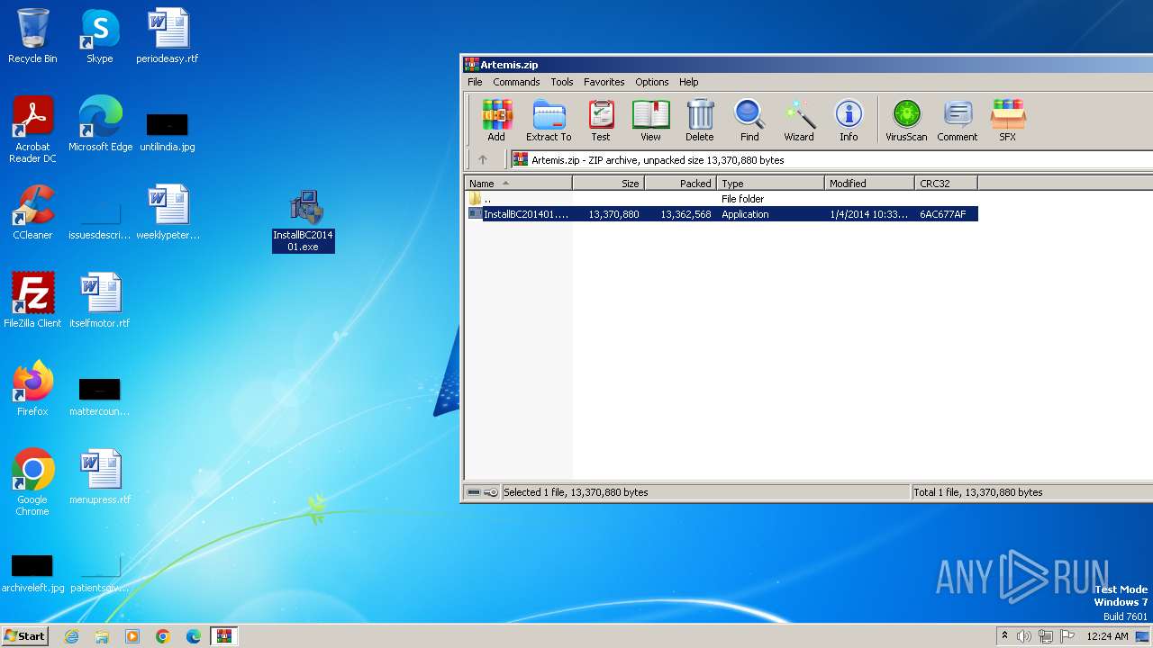Launch the Wizard wand tool
This screenshot has height=648, width=1153.
coord(798,121)
